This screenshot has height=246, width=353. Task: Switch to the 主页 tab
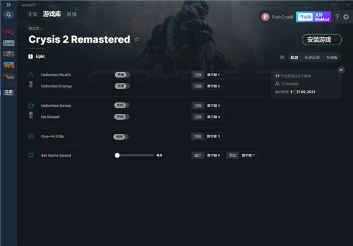32,14
